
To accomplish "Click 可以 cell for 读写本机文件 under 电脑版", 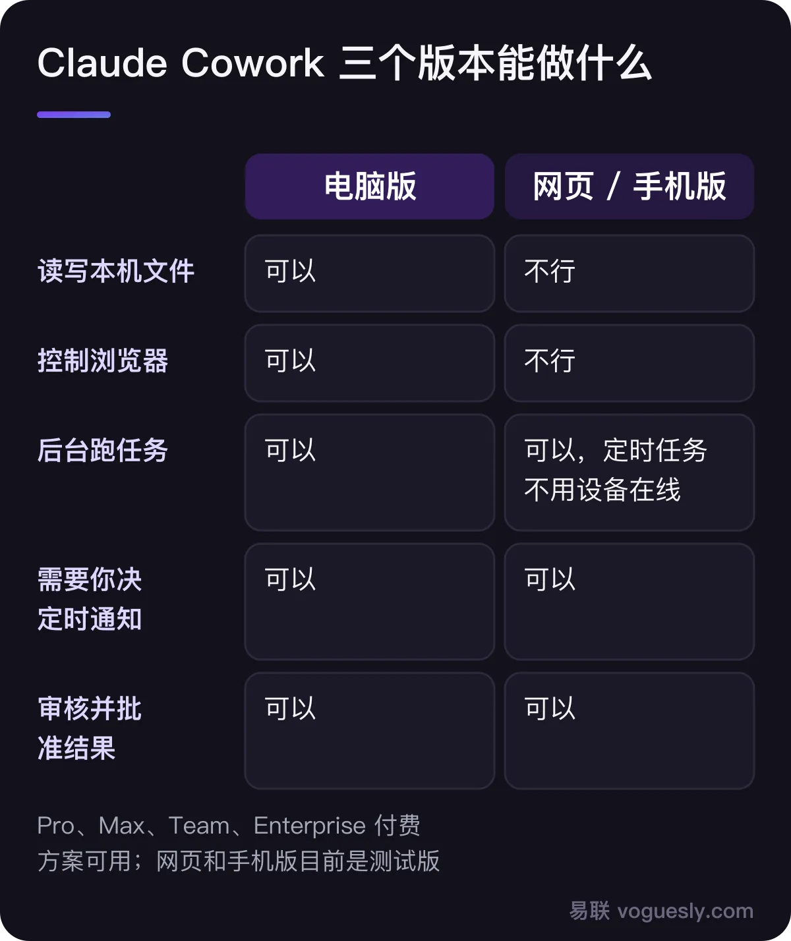I will tap(370, 273).
